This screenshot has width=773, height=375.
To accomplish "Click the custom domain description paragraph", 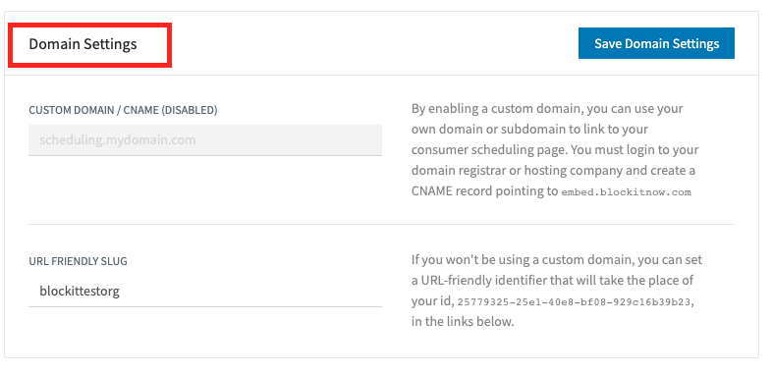I will (555, 150).
